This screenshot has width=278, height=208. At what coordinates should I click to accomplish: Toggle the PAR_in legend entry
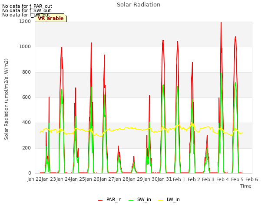click(109, 200)
